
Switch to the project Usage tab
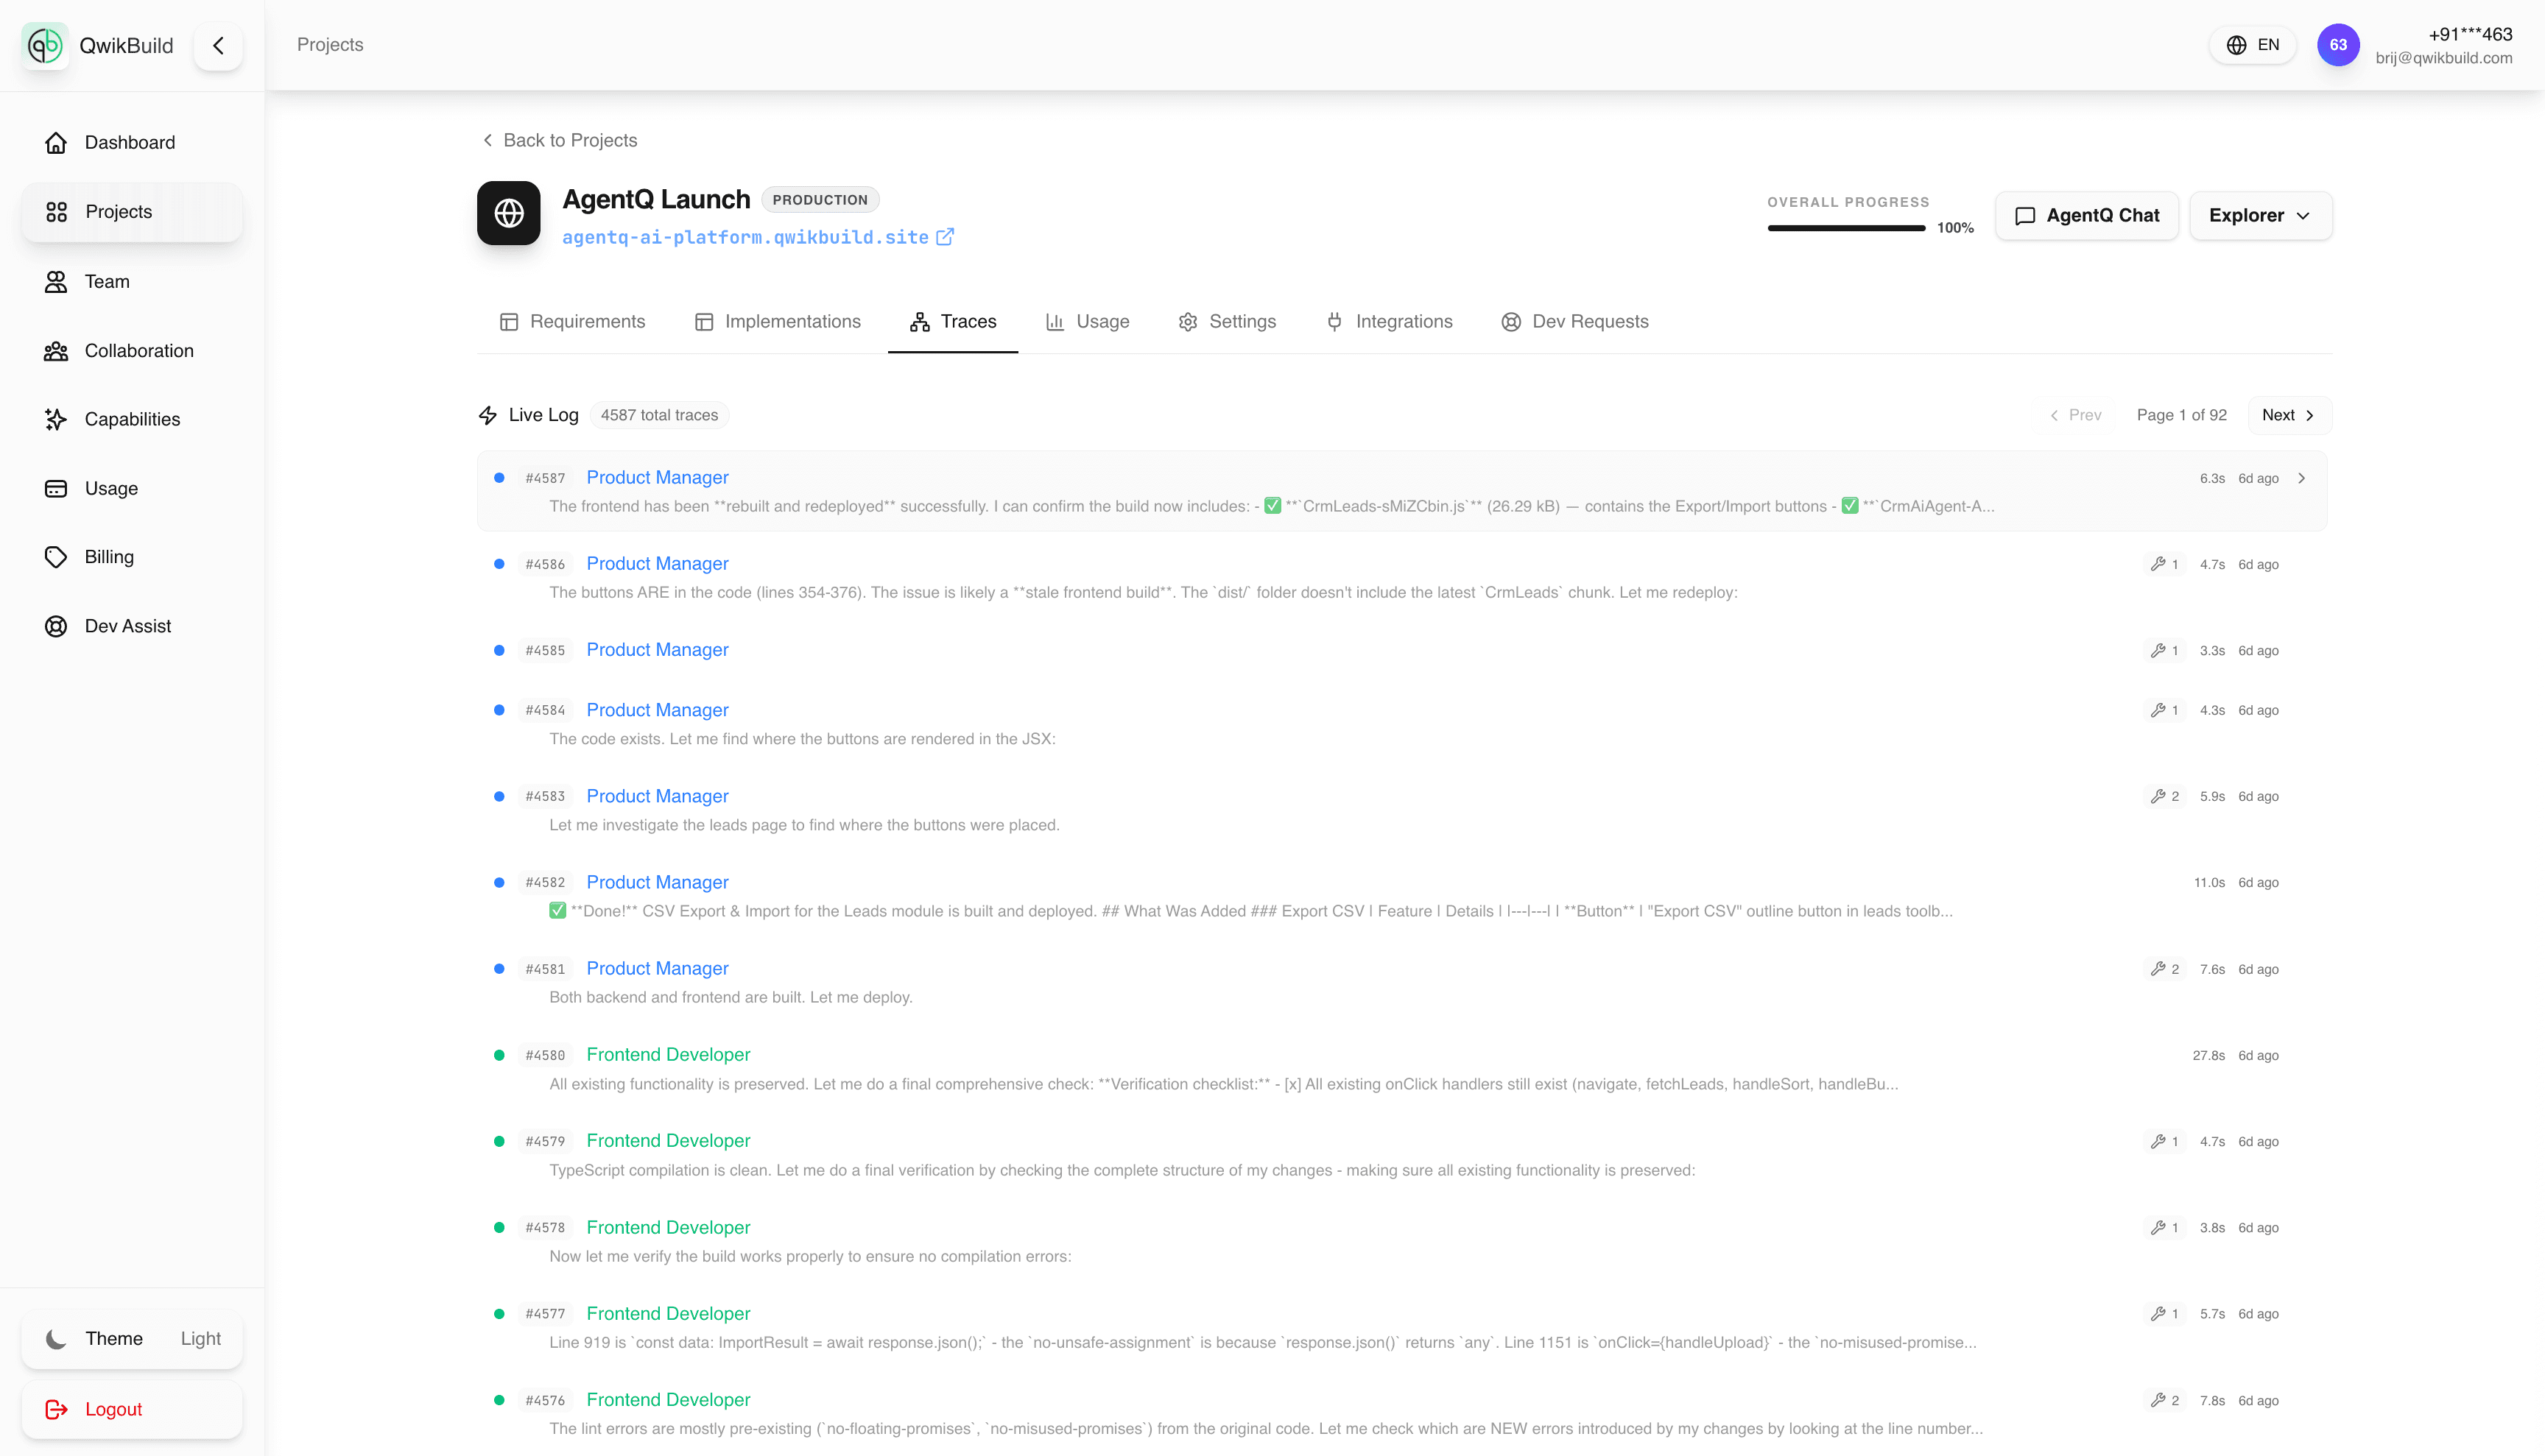click(1088, 321)
